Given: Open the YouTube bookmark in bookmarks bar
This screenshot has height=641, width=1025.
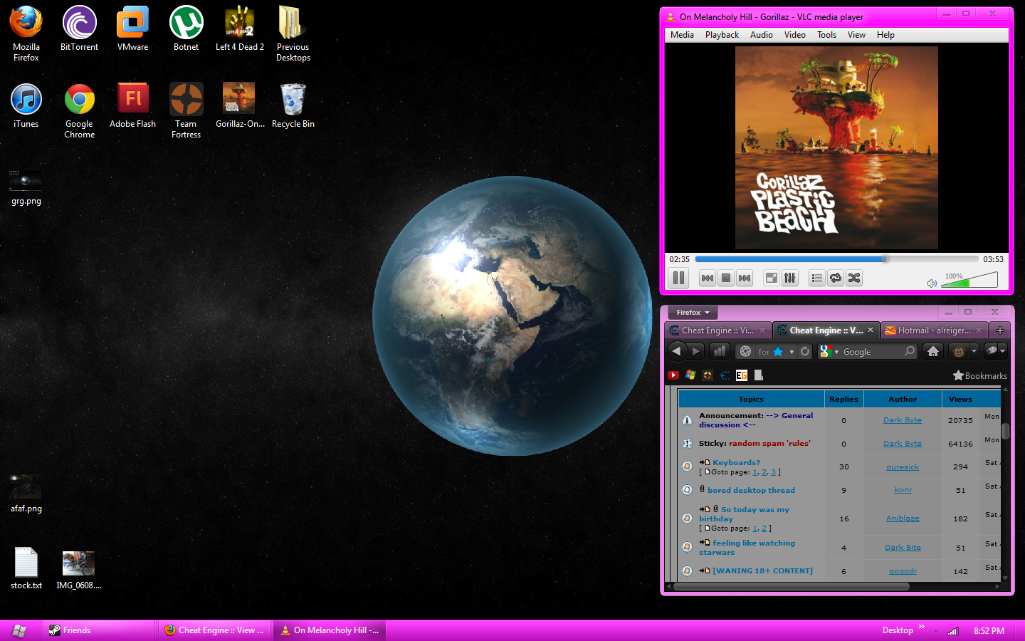Looking at the screenshot, I should [673, 375].
